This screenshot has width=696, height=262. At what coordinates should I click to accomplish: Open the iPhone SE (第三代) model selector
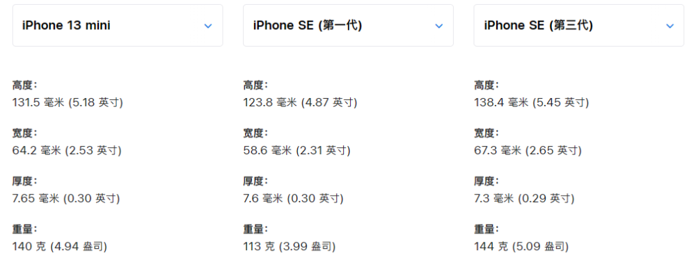click(x=579, y=26)
